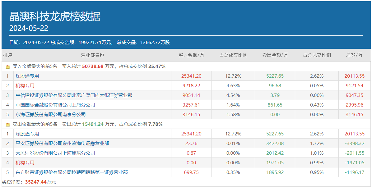
Task: Open 机构专用 in the top sellers list
Action: [25, 163]
